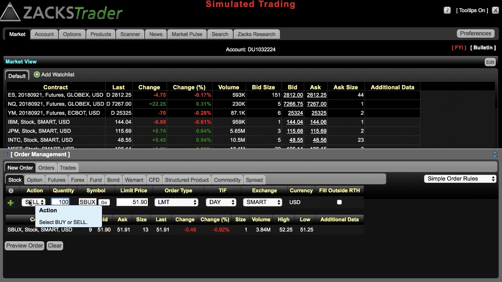Switch to the Market tab
This screenshot has width=502, height=282.
pyautogui.click(x=17, y=34)
